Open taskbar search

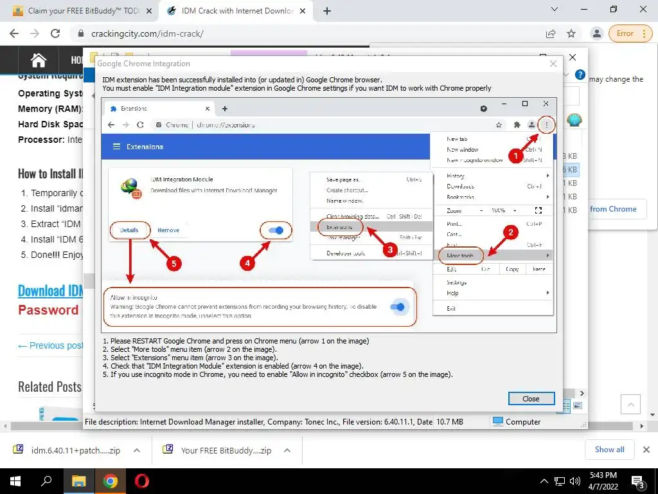(x=46, y=481)
